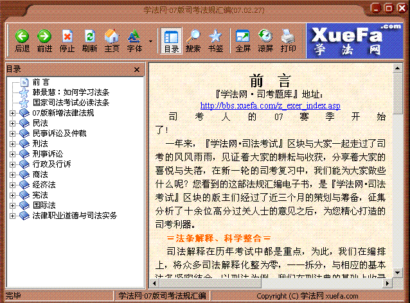Click the orange 法条解释、科学整合 heading

(218, 238)
